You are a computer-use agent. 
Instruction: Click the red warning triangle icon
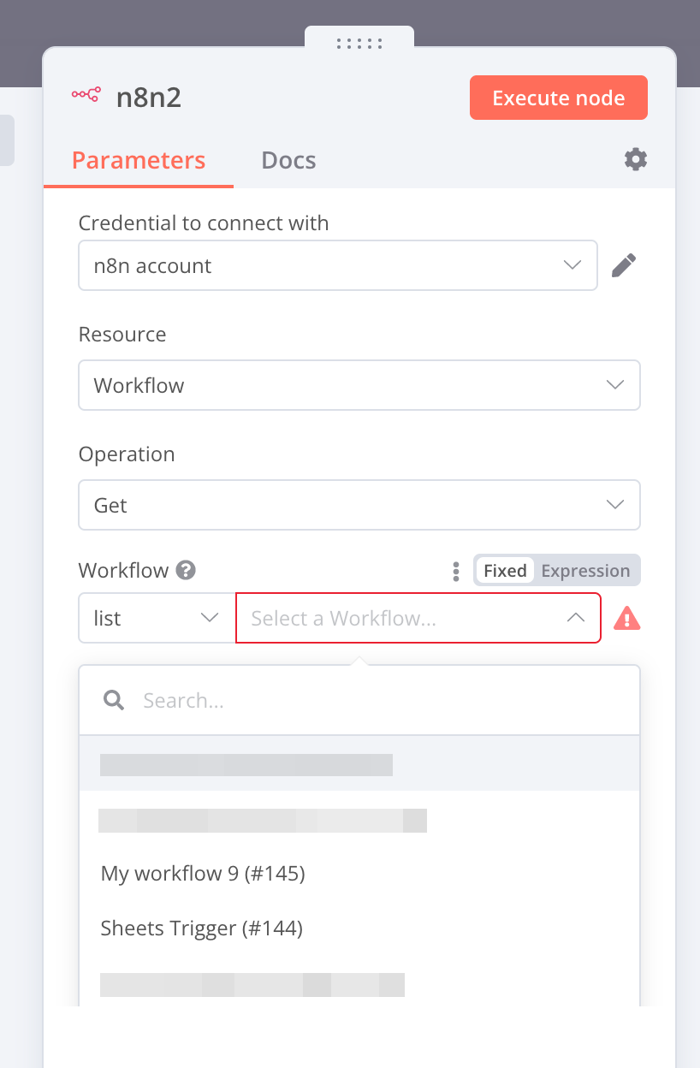click(627, 618)
